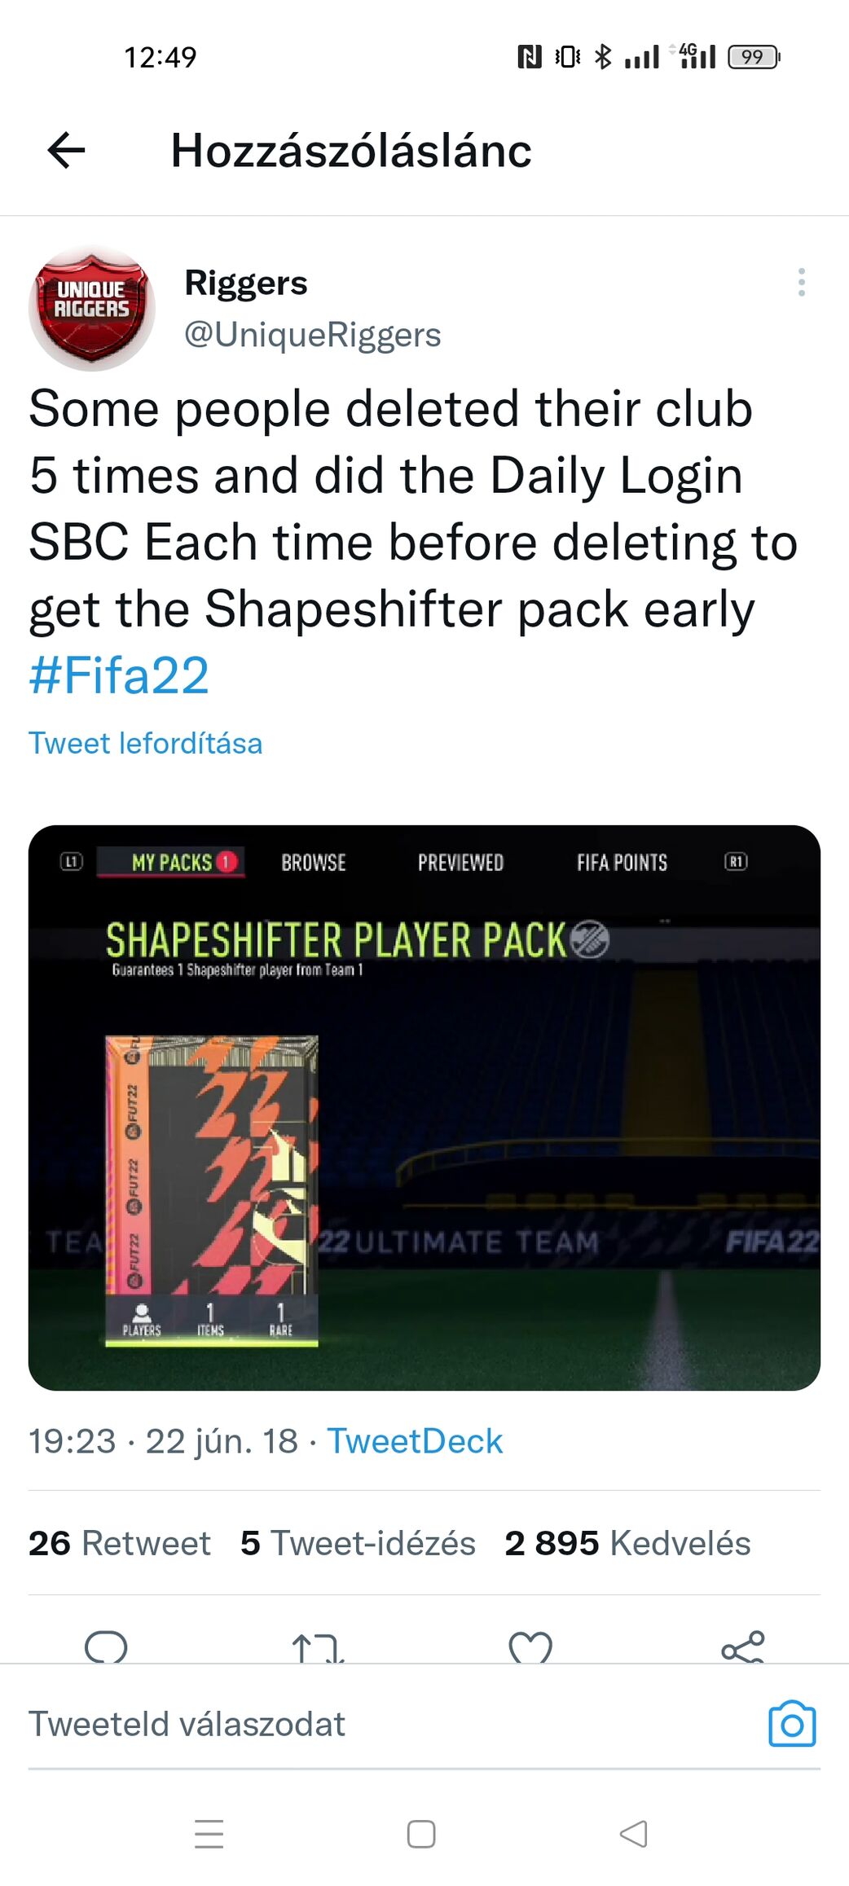The height and width of the screenshot is (1886, 849).
Task: Tap the reply speech bubble icon
Action: pyautogui.click(x=106, y=1646)
